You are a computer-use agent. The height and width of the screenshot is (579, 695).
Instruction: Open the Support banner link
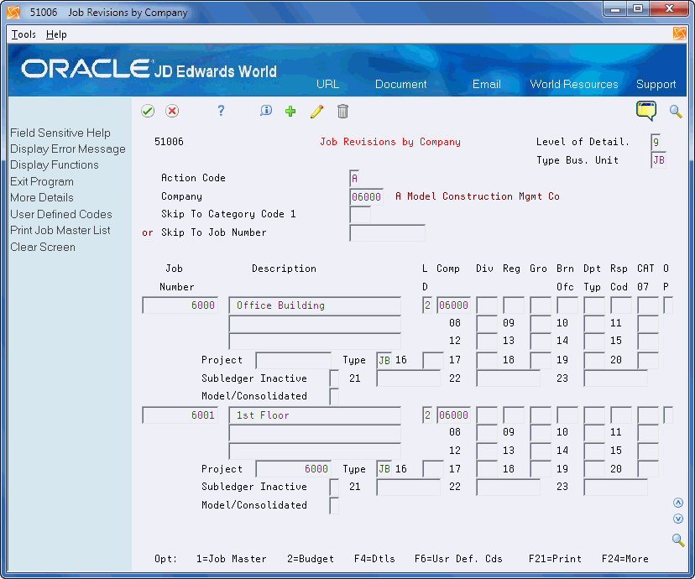point(656,84)
